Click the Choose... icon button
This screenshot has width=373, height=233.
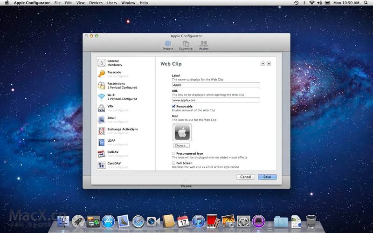coord(181,145)
